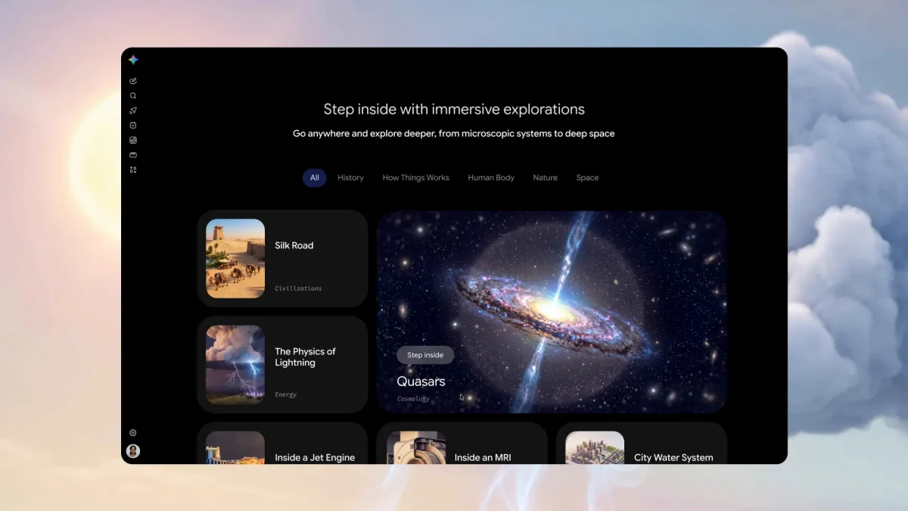Open the calendar checkmark icon in the sidebar
This screenshot has width=908, height=511.
[133, 125]
